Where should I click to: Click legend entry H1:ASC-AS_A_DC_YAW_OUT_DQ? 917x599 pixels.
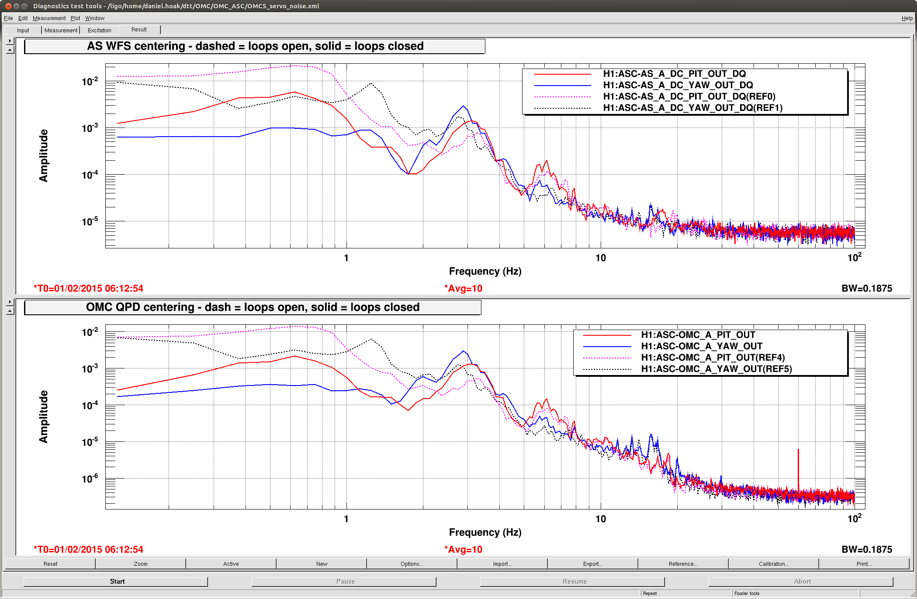[x=678, y=85]
